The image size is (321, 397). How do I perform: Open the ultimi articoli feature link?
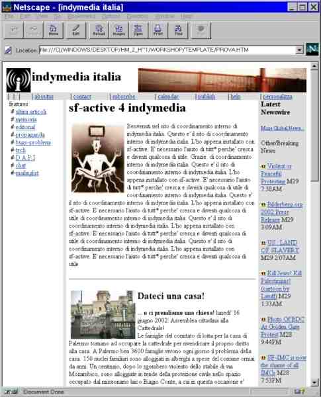coord(30,112)
